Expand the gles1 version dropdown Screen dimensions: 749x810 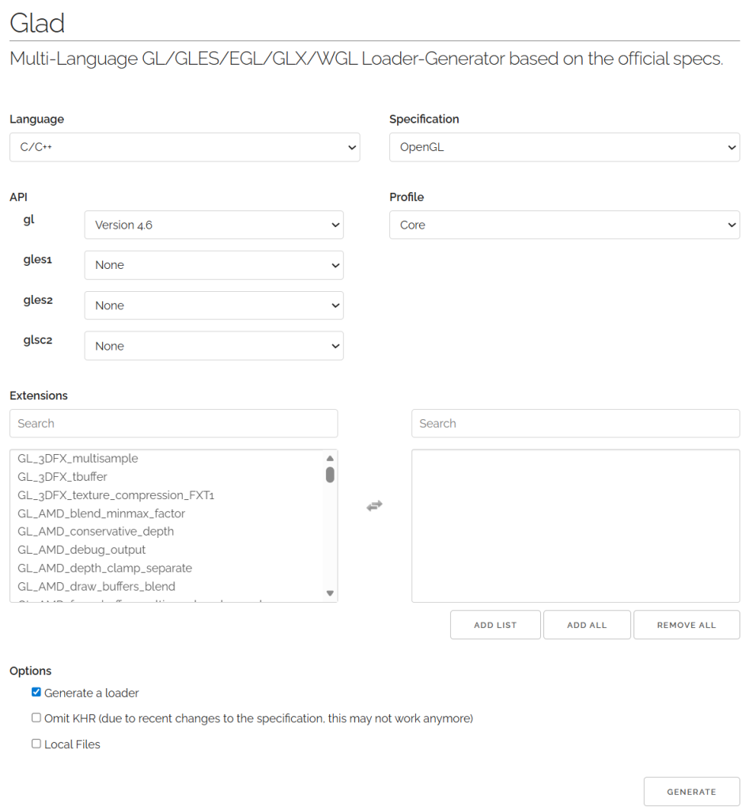(x=214, y=265)
